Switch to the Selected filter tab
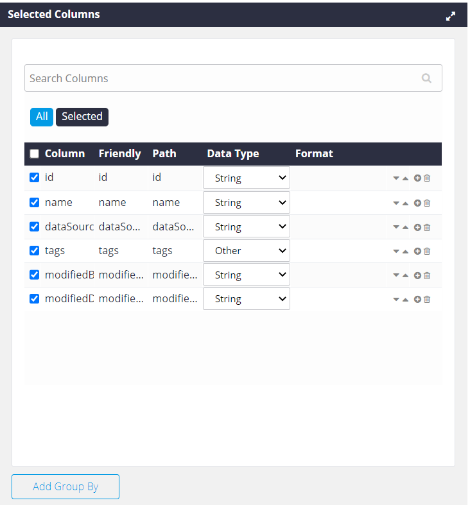The height and width of the screenshot is (505, 470). coord(82,117)
